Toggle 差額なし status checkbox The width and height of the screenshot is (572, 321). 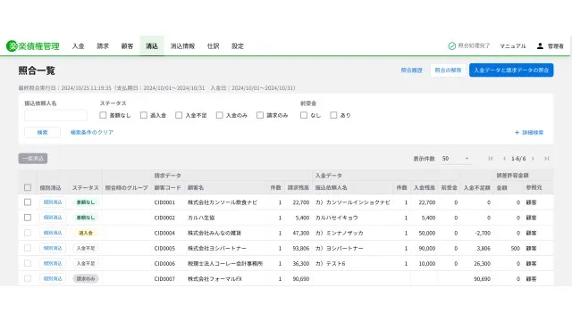point(103,115)
